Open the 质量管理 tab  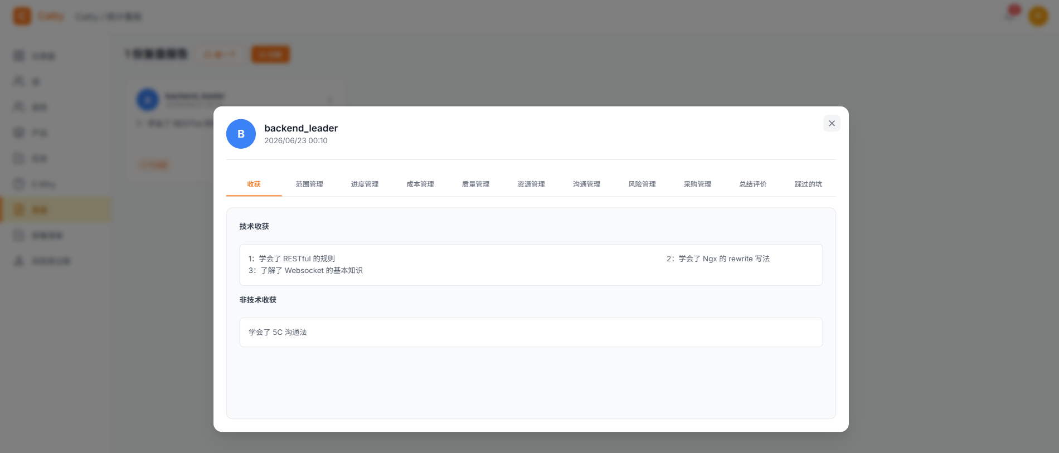[475, 184]
